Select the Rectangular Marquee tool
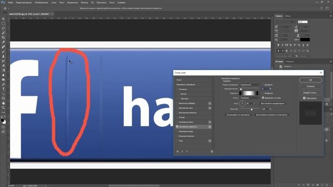Image resolution: width=333 pixels, height=187 pixels. coord(3,23)
